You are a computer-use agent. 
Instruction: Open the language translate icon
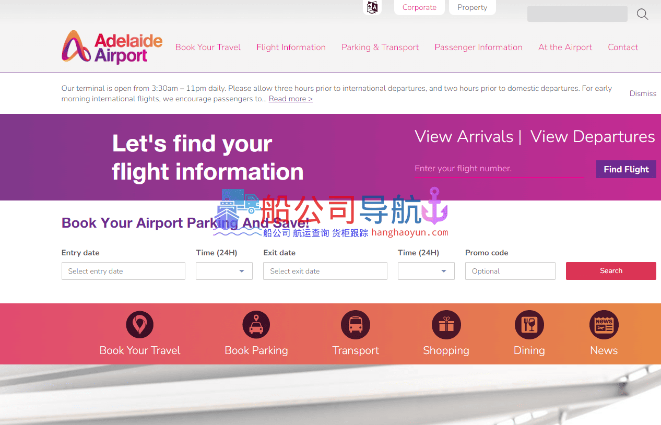pyautogui.click(x=372, y=7)
